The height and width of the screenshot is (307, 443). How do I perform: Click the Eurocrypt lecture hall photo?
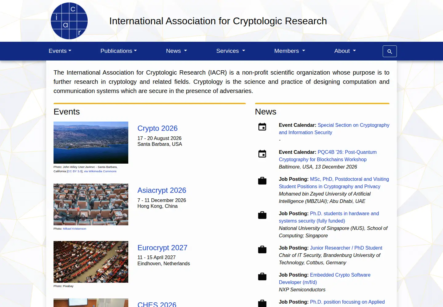(91, 262)
